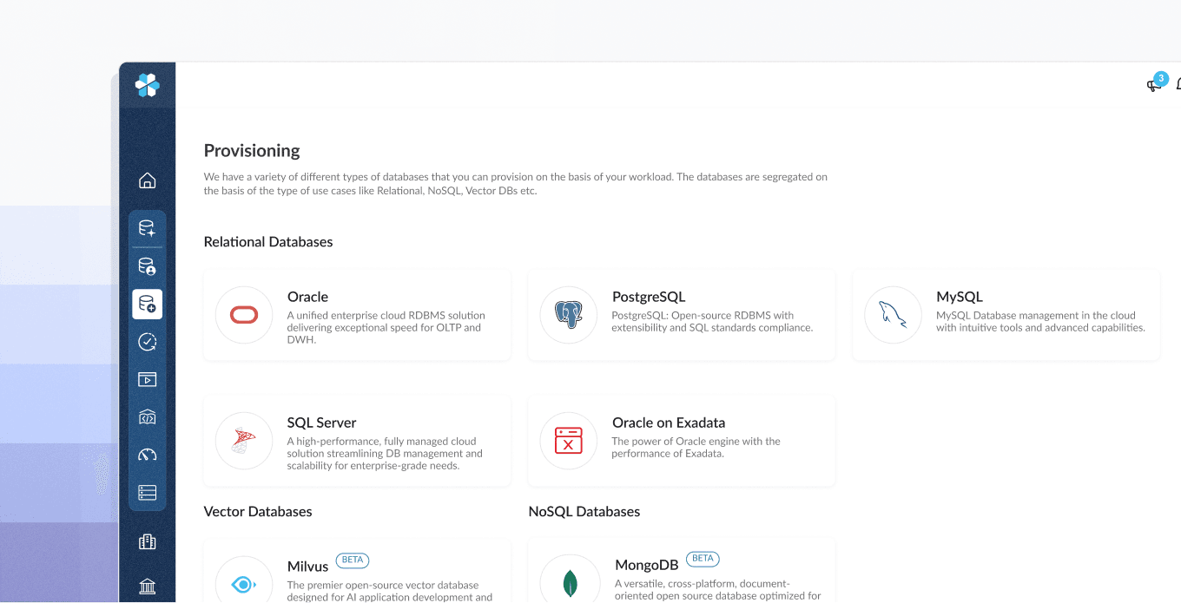Click the Oracle on Exadata red icon
The image size is (1181, 603).
[569, 441]
